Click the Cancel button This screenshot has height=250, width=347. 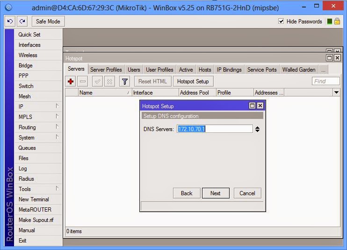pyautogui.click(x=247, y=193)
